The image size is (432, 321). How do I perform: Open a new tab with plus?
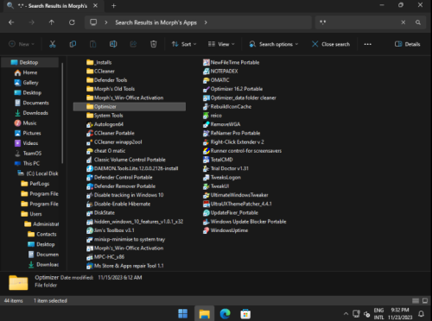pyautogui.click(x=113, y=6)
